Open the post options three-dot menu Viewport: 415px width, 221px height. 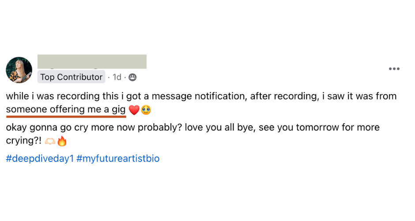pos(394,69)
